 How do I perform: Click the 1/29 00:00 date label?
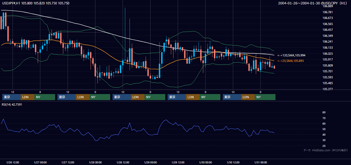[x=150, y=162]
